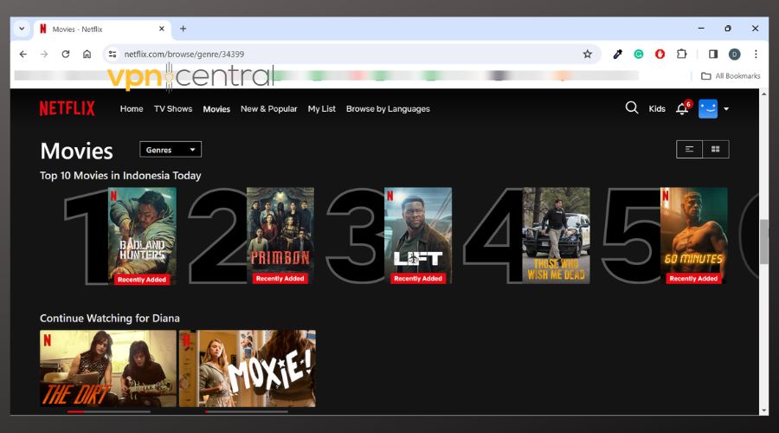This screenshot has height=433, width=779.
Task: Open Those Who Wish Me Dead poster
Action: [x=556, y=236]
